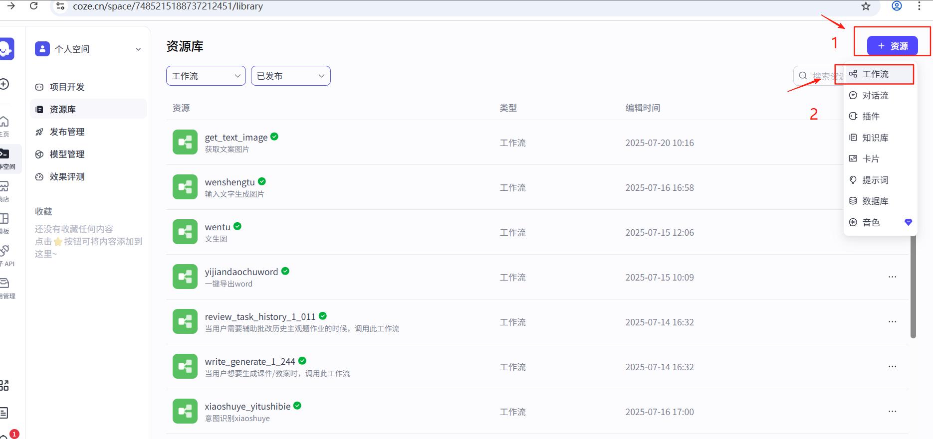Image resolution: width=933 pixels, height=439 pixels.
Task: Click the vertical scrollbar of resource list
Action: click(x=913, y=289)
